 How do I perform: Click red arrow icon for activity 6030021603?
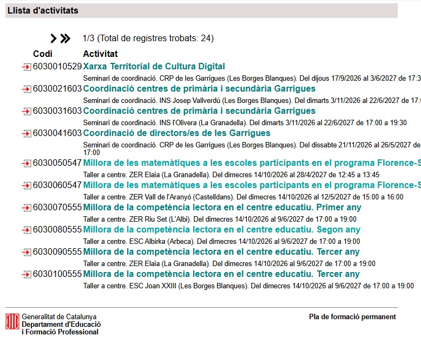pyautogui.click(x=27, y=89)
